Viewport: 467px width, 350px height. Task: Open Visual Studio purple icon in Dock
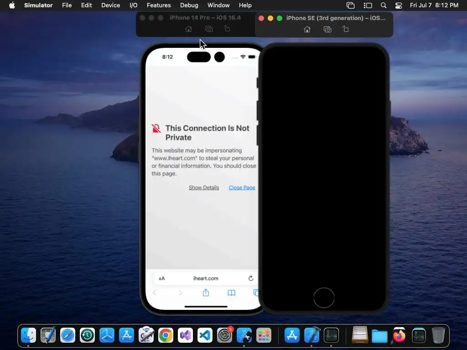coord(185,335)
